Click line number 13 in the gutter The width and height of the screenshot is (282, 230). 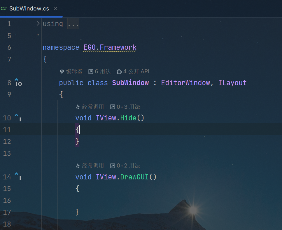7,154
